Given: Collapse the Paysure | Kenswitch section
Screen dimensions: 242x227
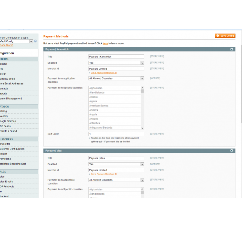Looking at the screenshot, I should coord(232,49).
